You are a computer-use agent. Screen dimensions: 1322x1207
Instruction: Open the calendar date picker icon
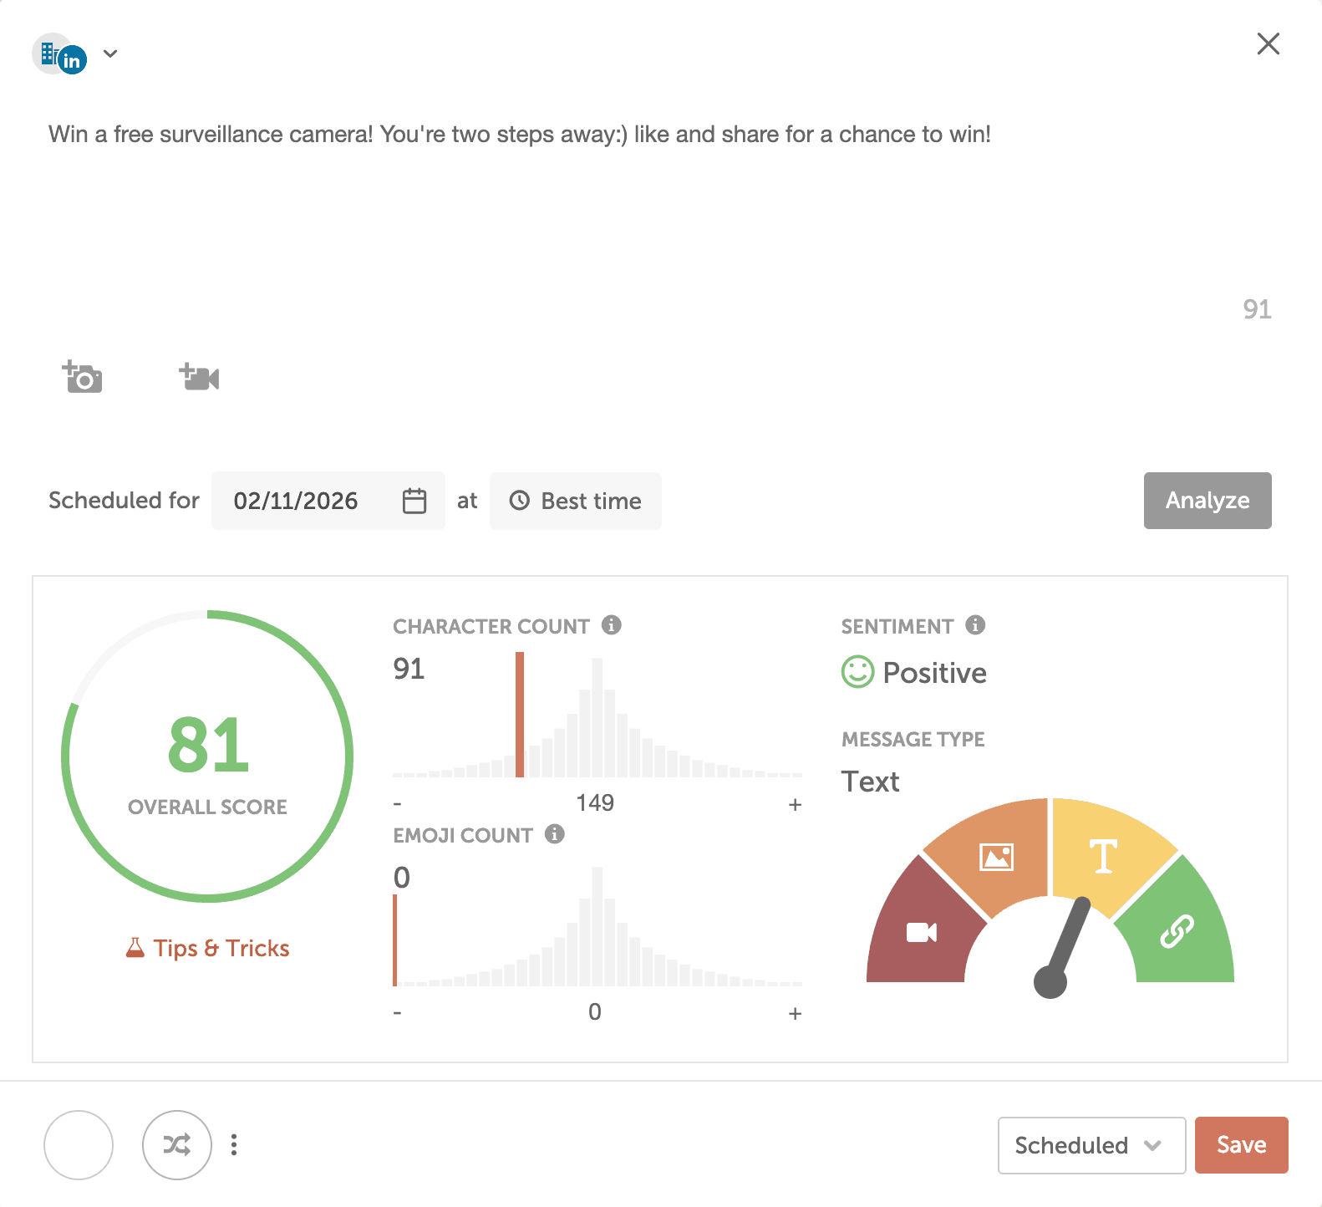tap(414, 501)
